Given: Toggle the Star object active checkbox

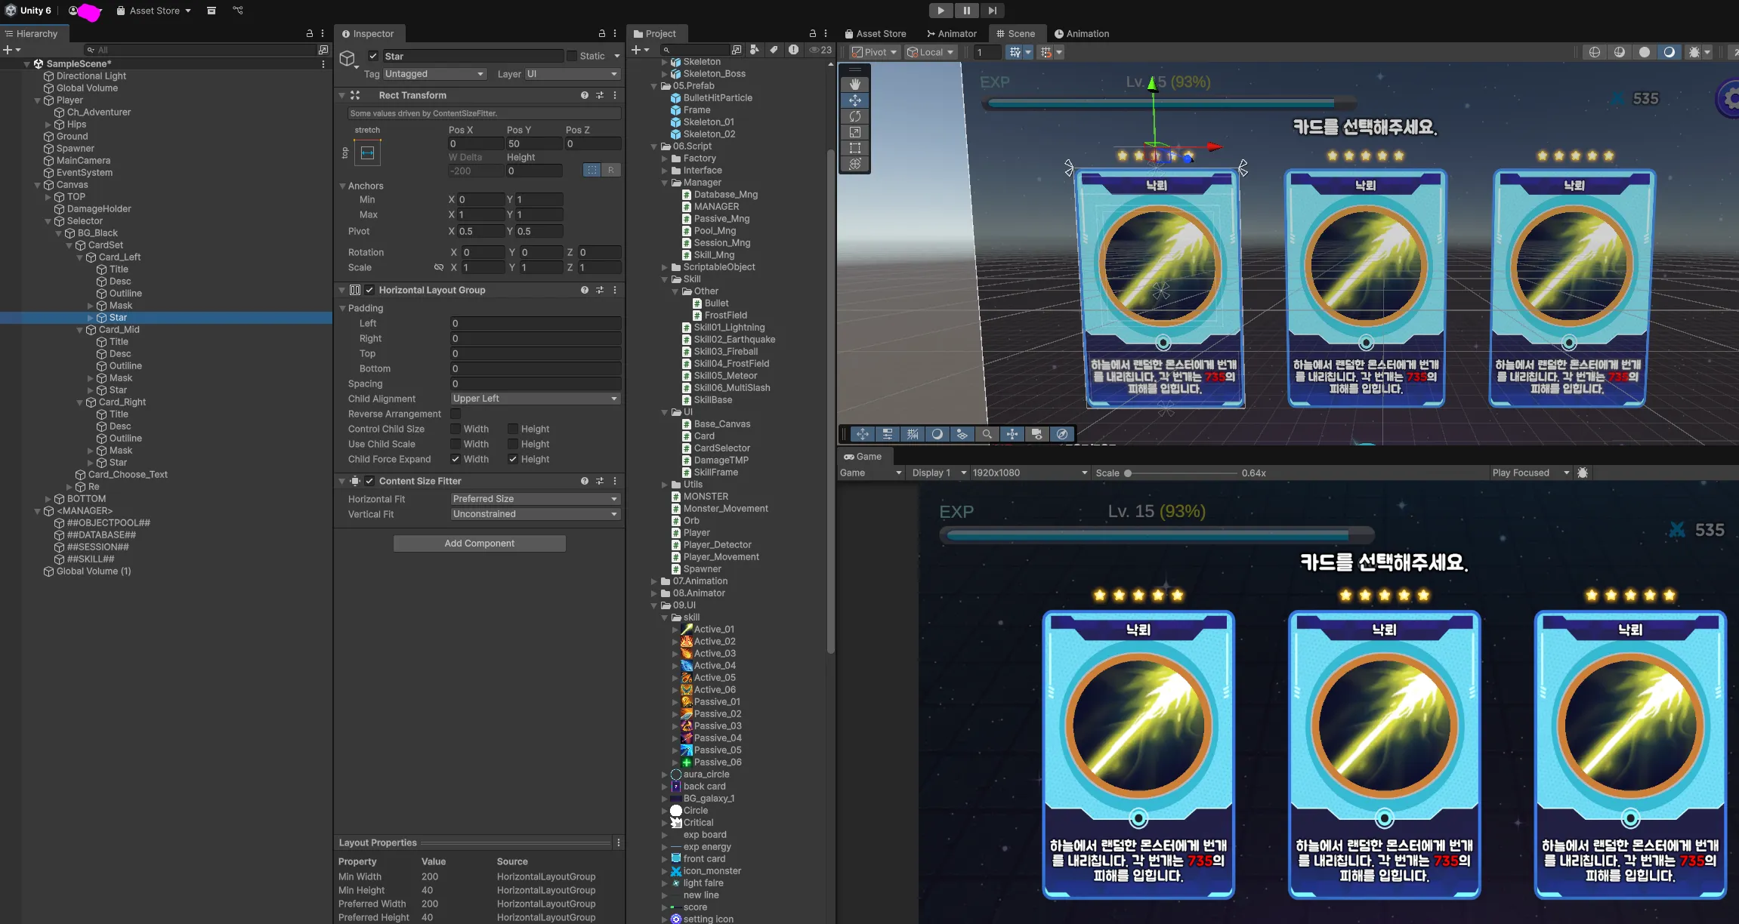Looking at the screenshot, I should (373, 56).
